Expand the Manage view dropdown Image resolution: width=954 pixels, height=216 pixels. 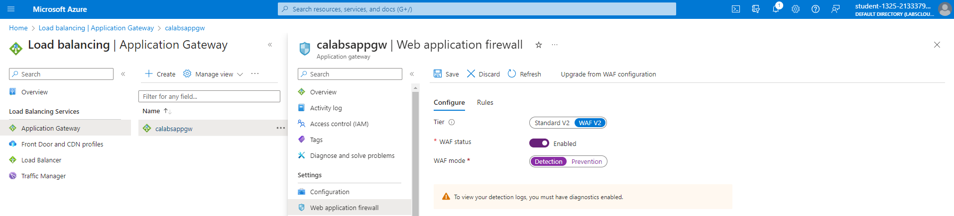click(x=213, y=74)
